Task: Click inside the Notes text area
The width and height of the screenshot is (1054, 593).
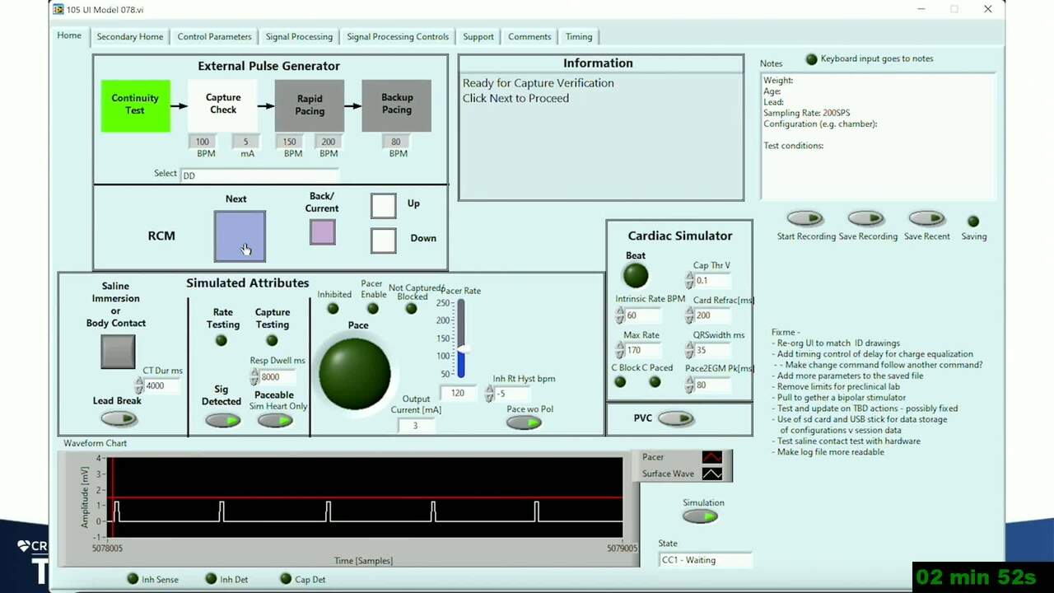Action: coord(878,136)
